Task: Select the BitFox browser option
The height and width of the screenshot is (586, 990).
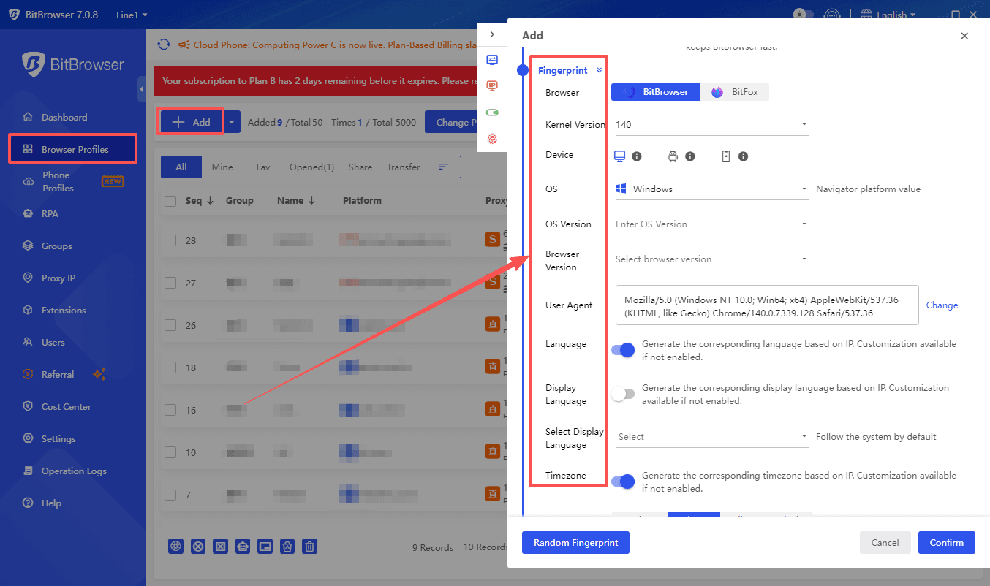Action: [x=735, y=92]
